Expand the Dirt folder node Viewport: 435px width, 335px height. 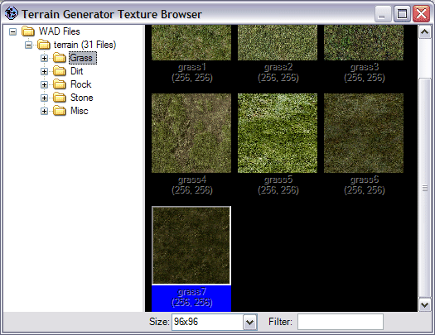(44, 71)
